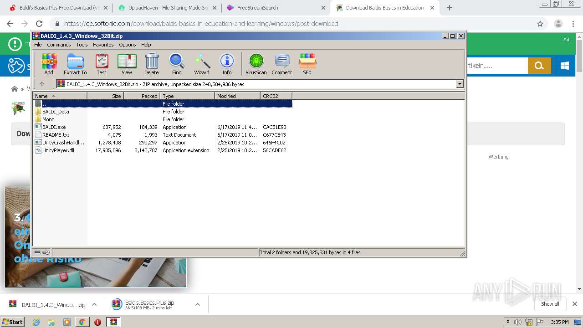Open the Find files tool
The width and height of the screenshot is (583, 328).
tap(177, 64)
